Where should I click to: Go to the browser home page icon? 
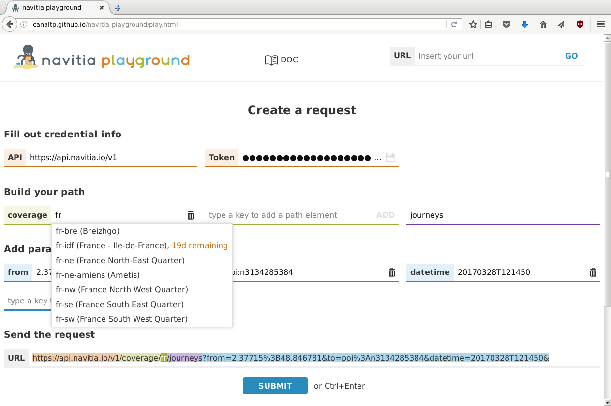click(x=543, y=24)
